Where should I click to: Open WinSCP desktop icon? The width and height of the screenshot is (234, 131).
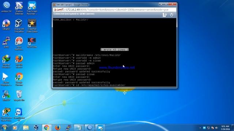coord(6,96)
